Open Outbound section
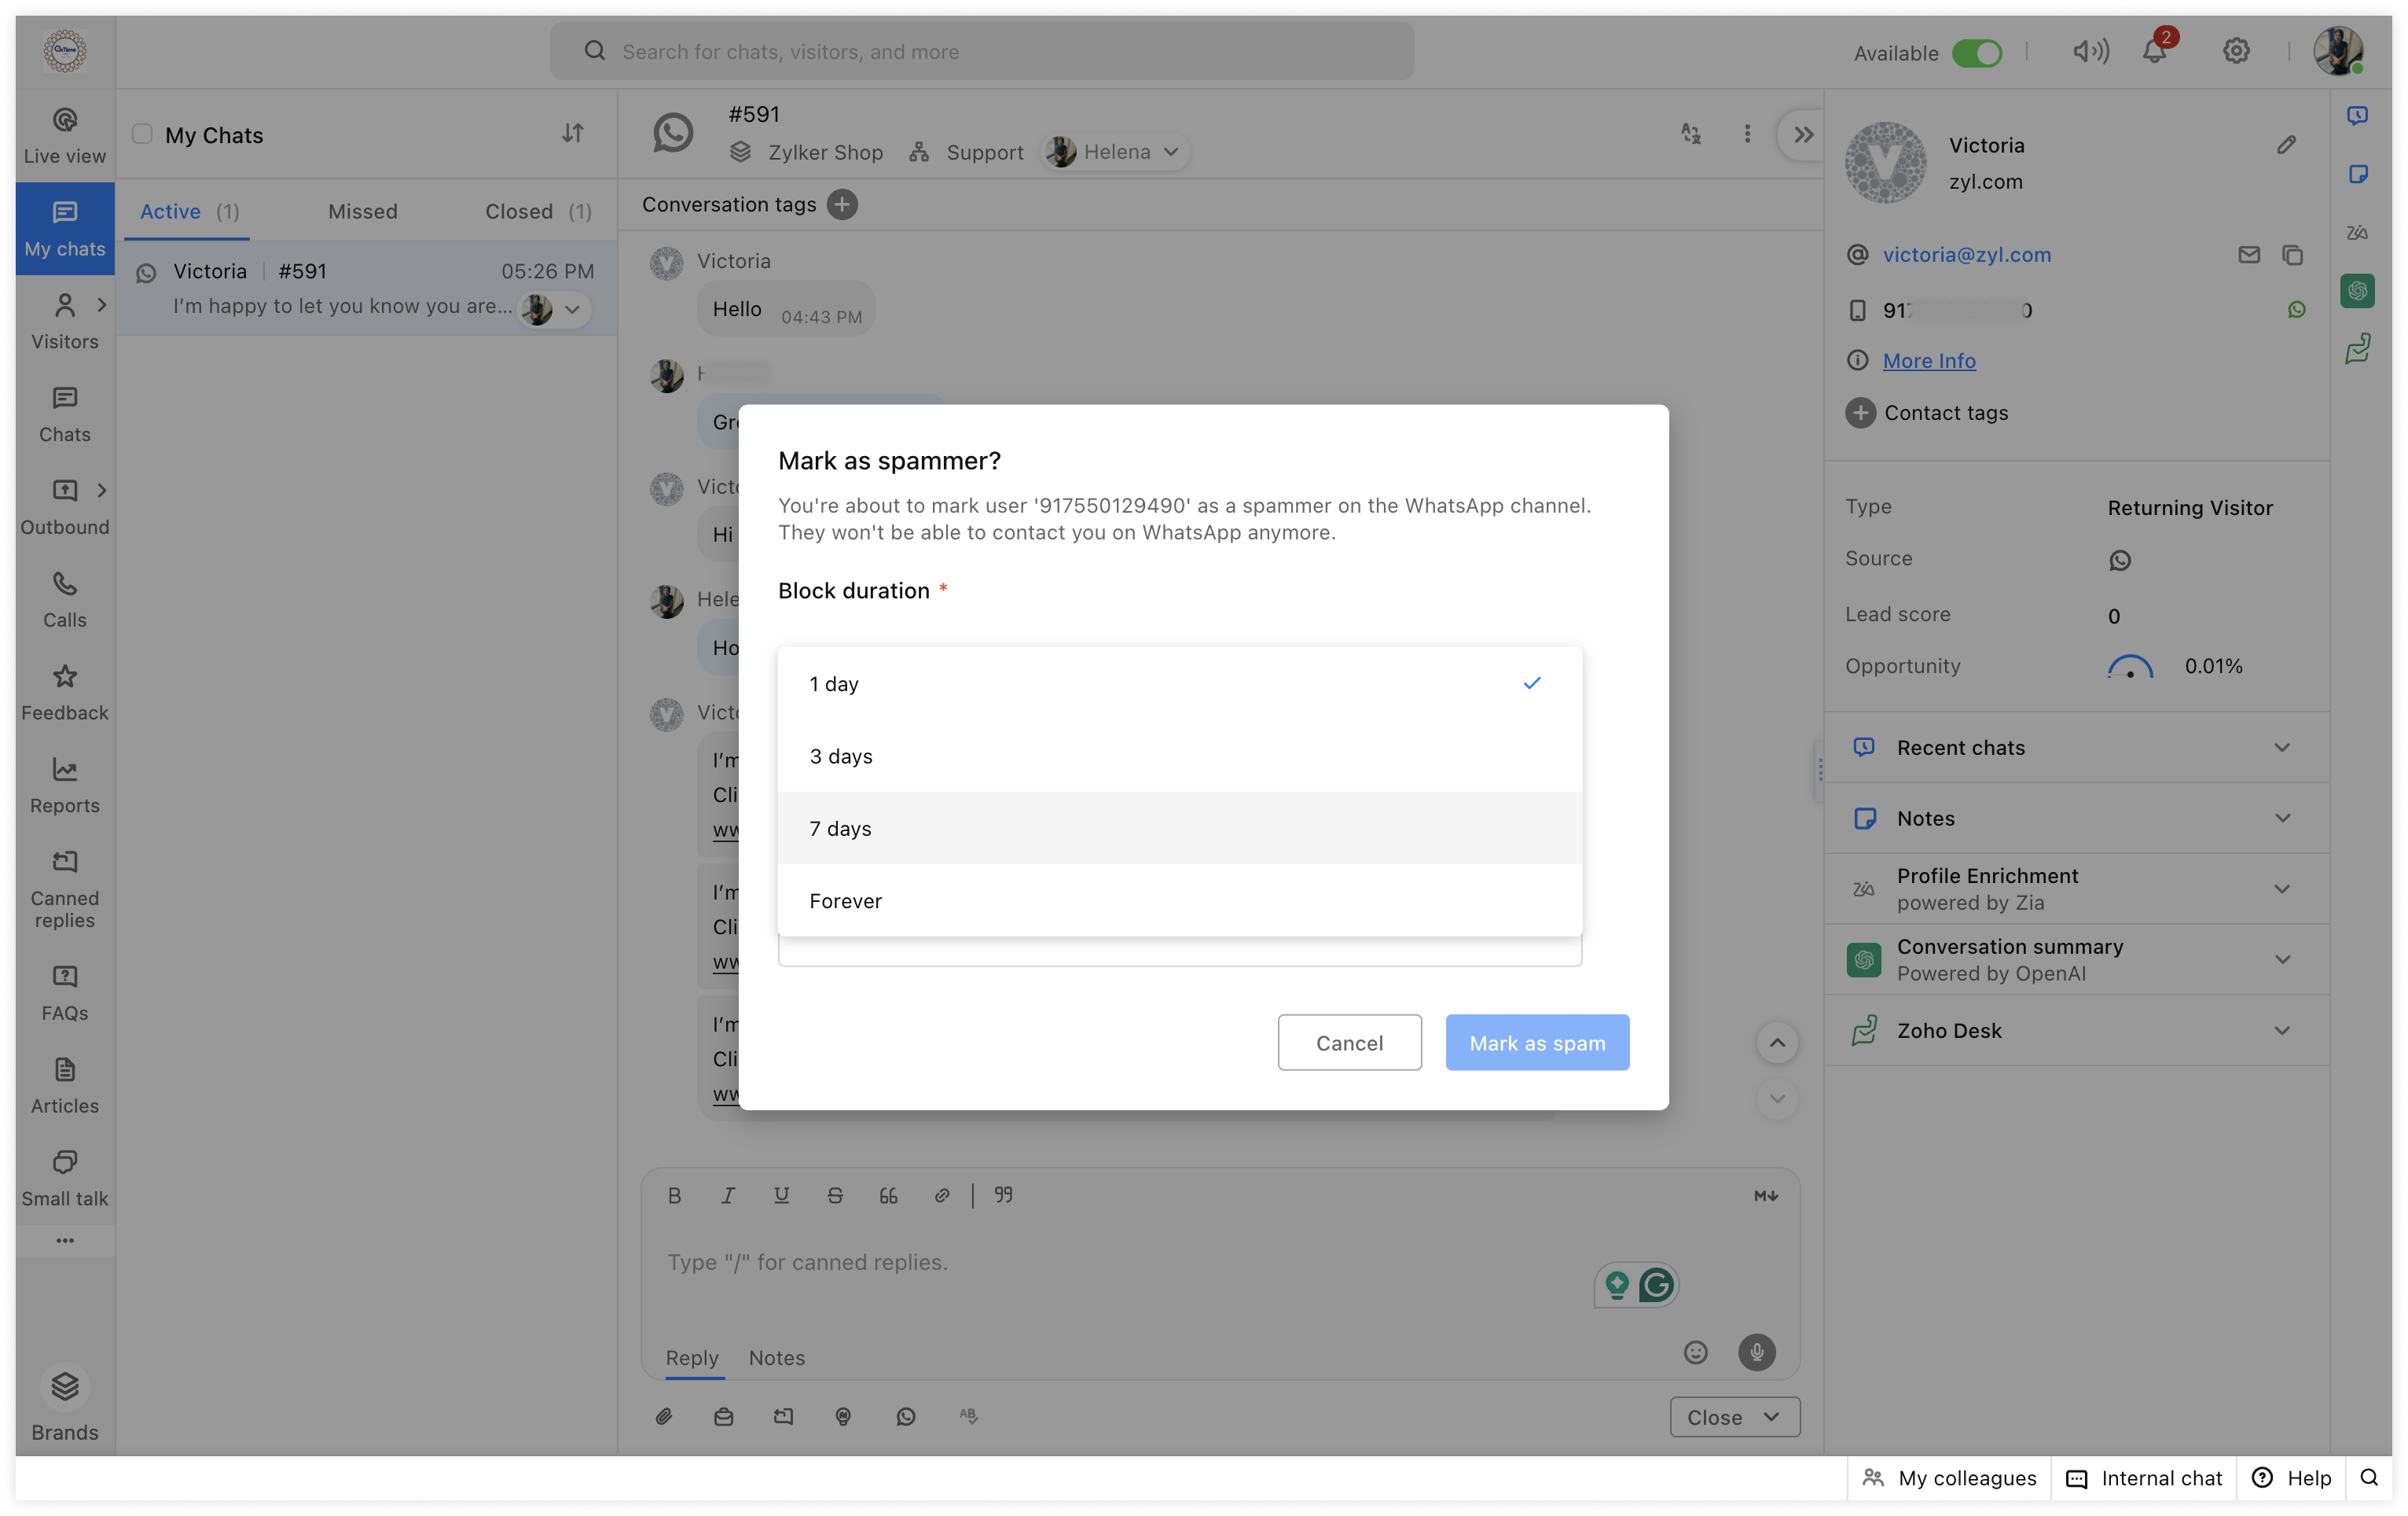The height and width of the screenshot is (1516, 2408). (x=65, y=506)
